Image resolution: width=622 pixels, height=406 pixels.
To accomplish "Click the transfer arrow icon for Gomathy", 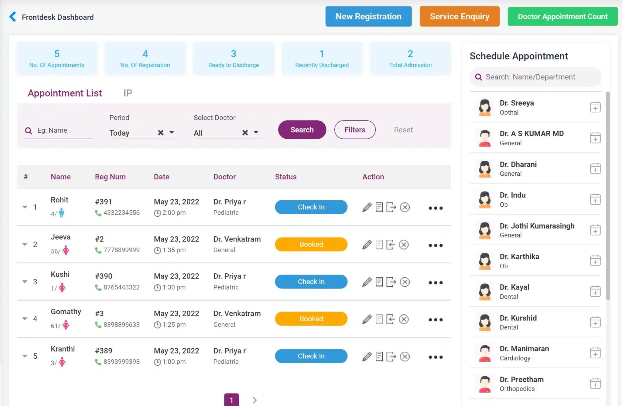I will [x=391, y=319].
